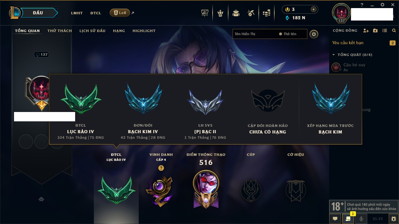Click the add friend icon
Screen dimensions: 399x224
pos(366,30)
